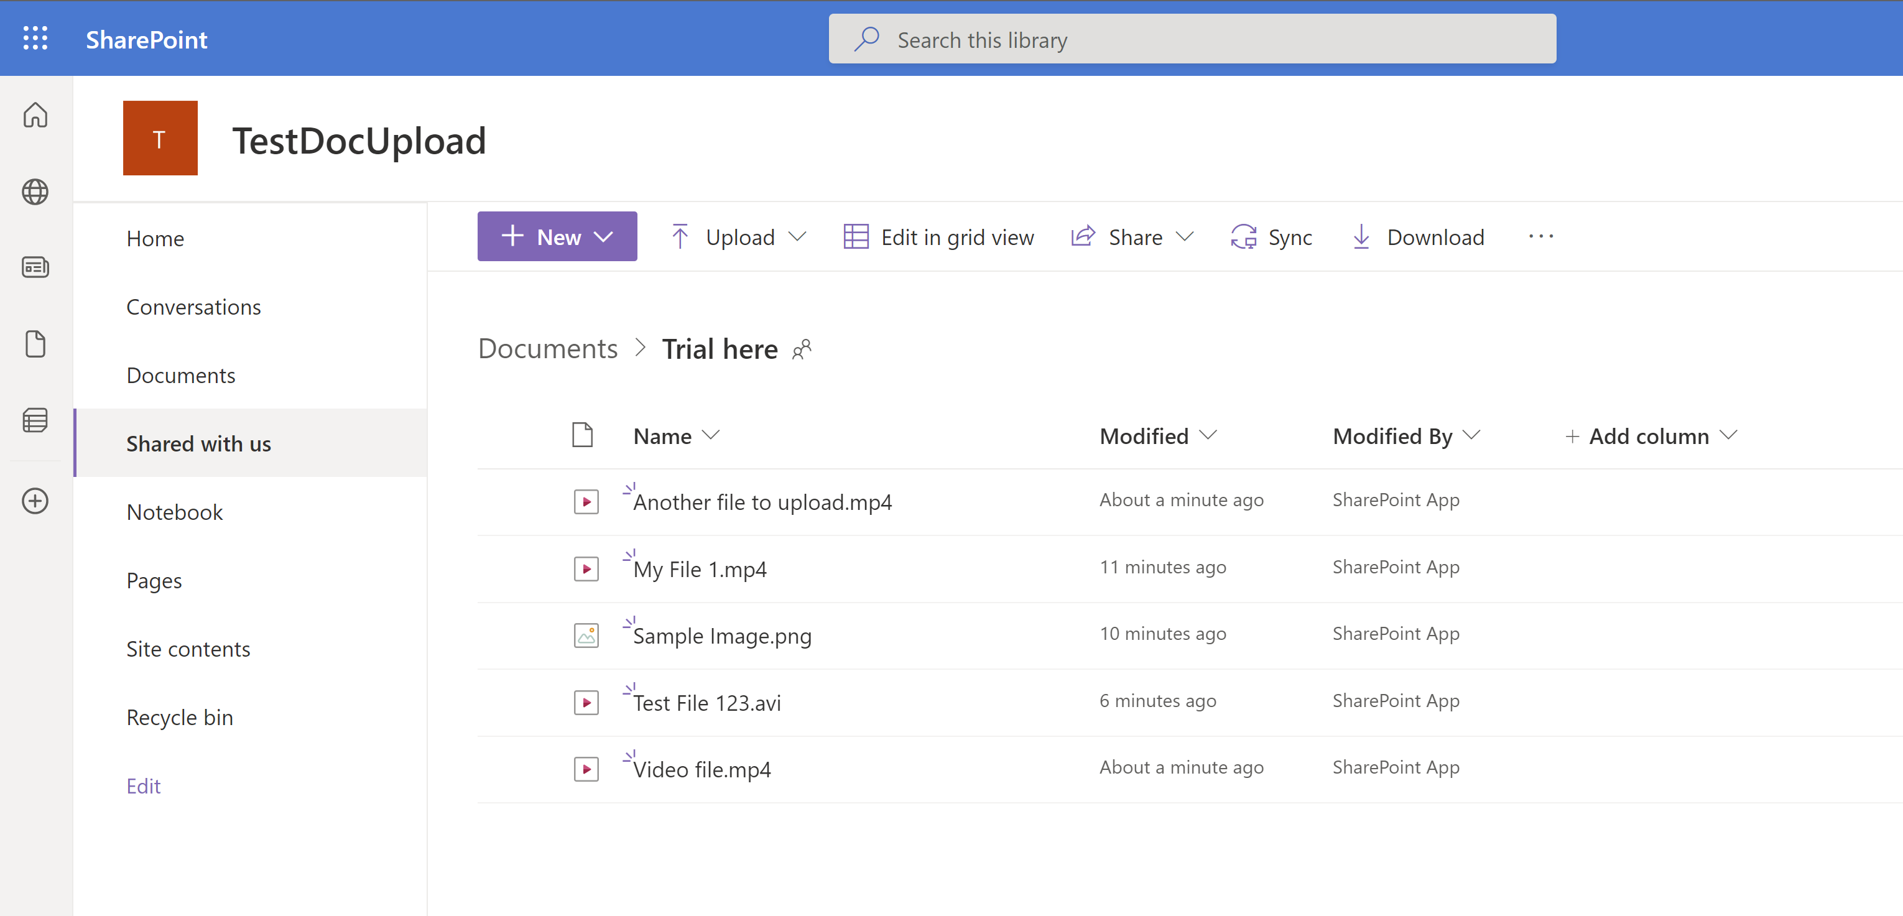
Task: Click the Edit navigation link
Action: pyautogui.click(x=143, y=785)
